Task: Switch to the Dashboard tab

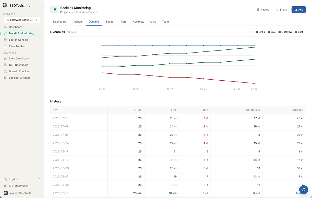Action: pos(60,22)
